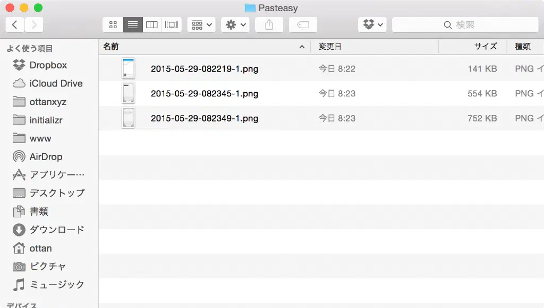The height and width of the screenshot is (308, 544).
Task: Open the arrange items dropdown
Action: tap(201, 24)
